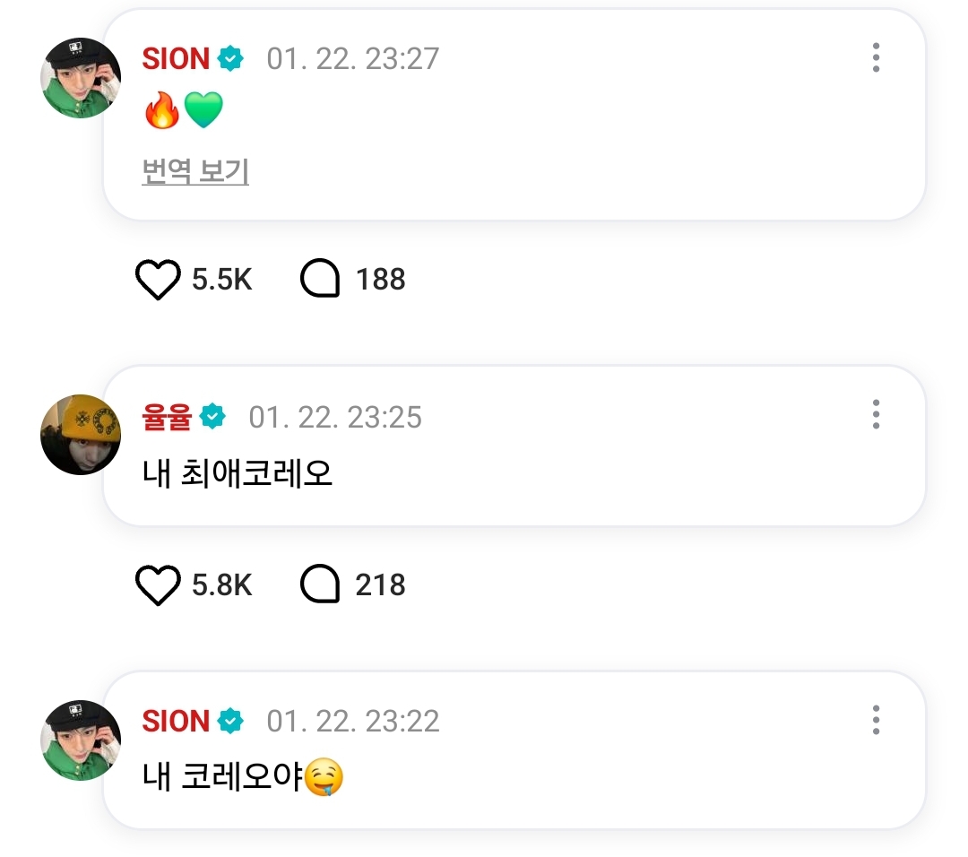Click SION username on the 23:27 post

coord(176,59)
